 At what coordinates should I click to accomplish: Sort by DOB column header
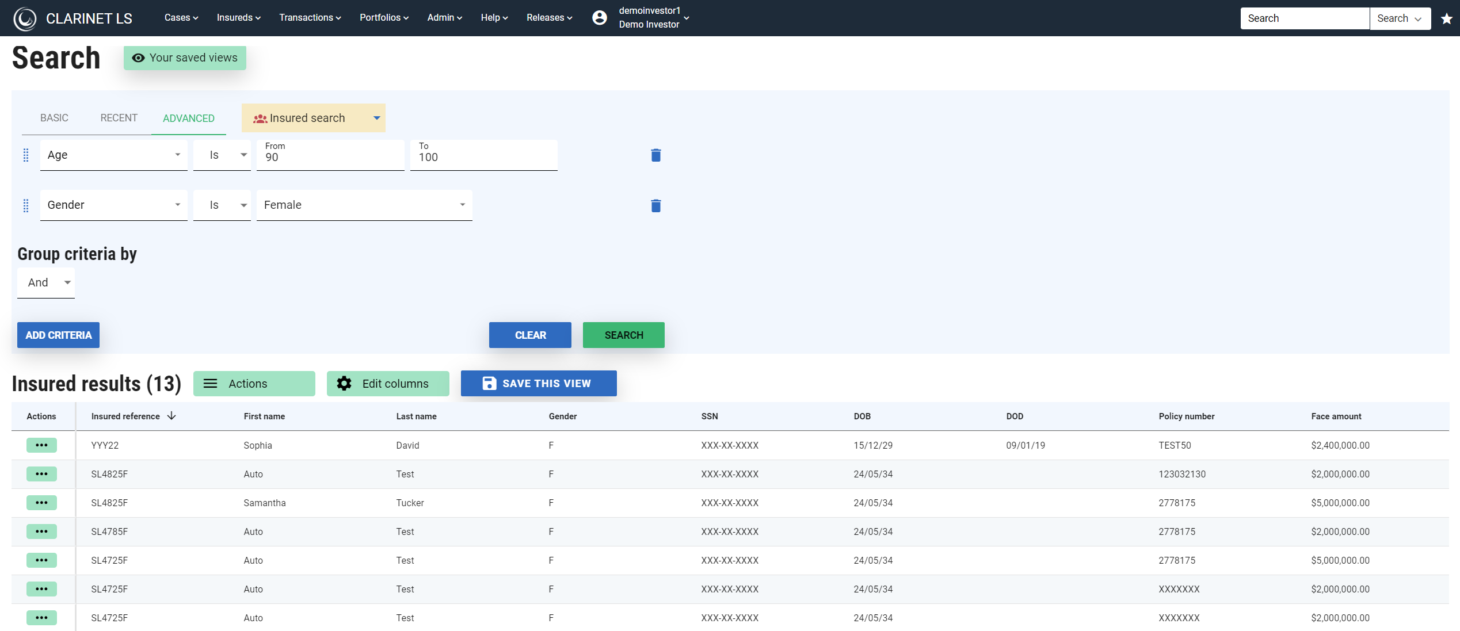862,416
